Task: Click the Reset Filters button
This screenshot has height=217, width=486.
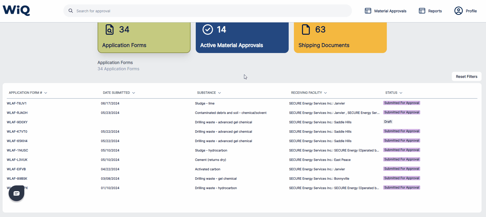Action: (467, 77)
